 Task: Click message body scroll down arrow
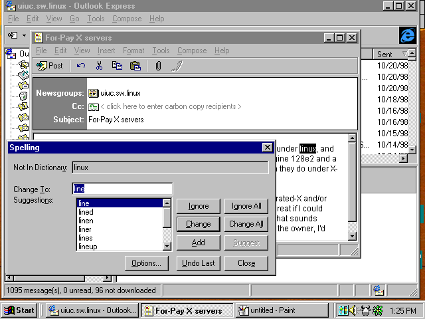(x=352, y=237)
